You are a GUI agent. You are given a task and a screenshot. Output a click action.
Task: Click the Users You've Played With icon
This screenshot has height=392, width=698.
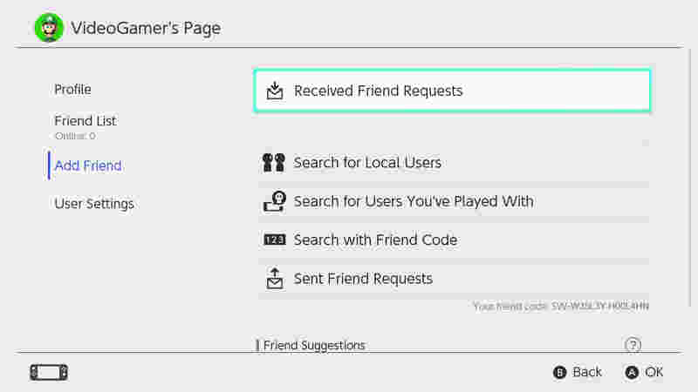[x=275, y=201]
